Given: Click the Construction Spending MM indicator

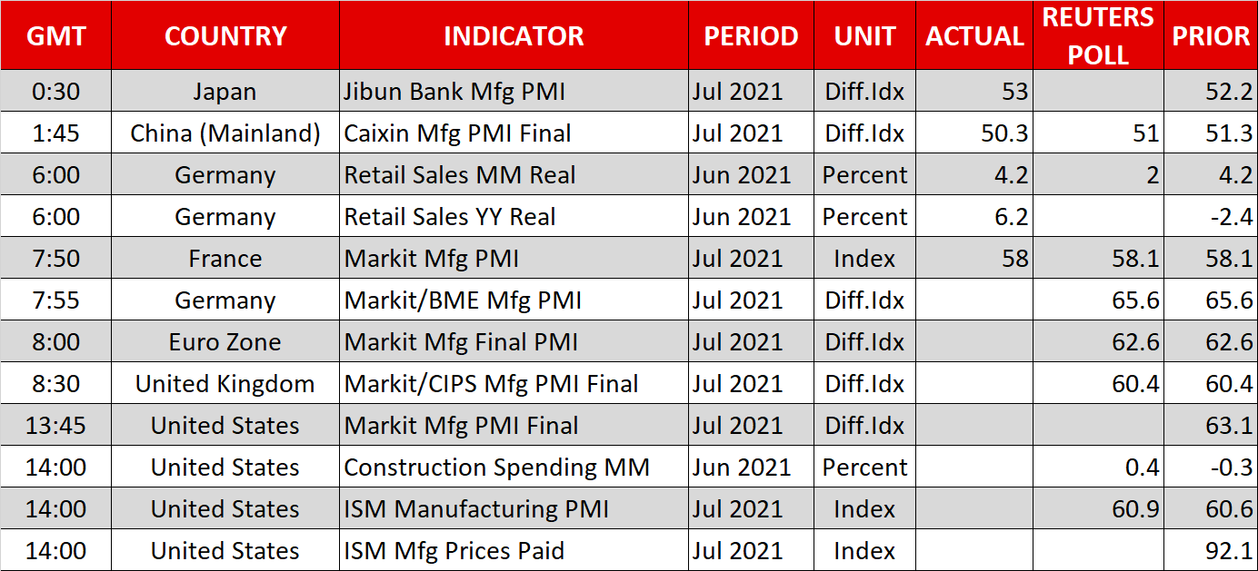Looking at the screenshot, I should click(496, 468).
